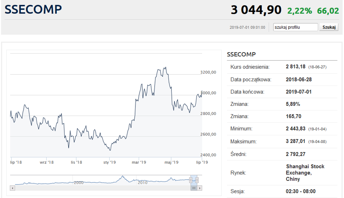
Task: Click the Kurs odniesienia value 2 813,18
Action: tap(296, 67)
